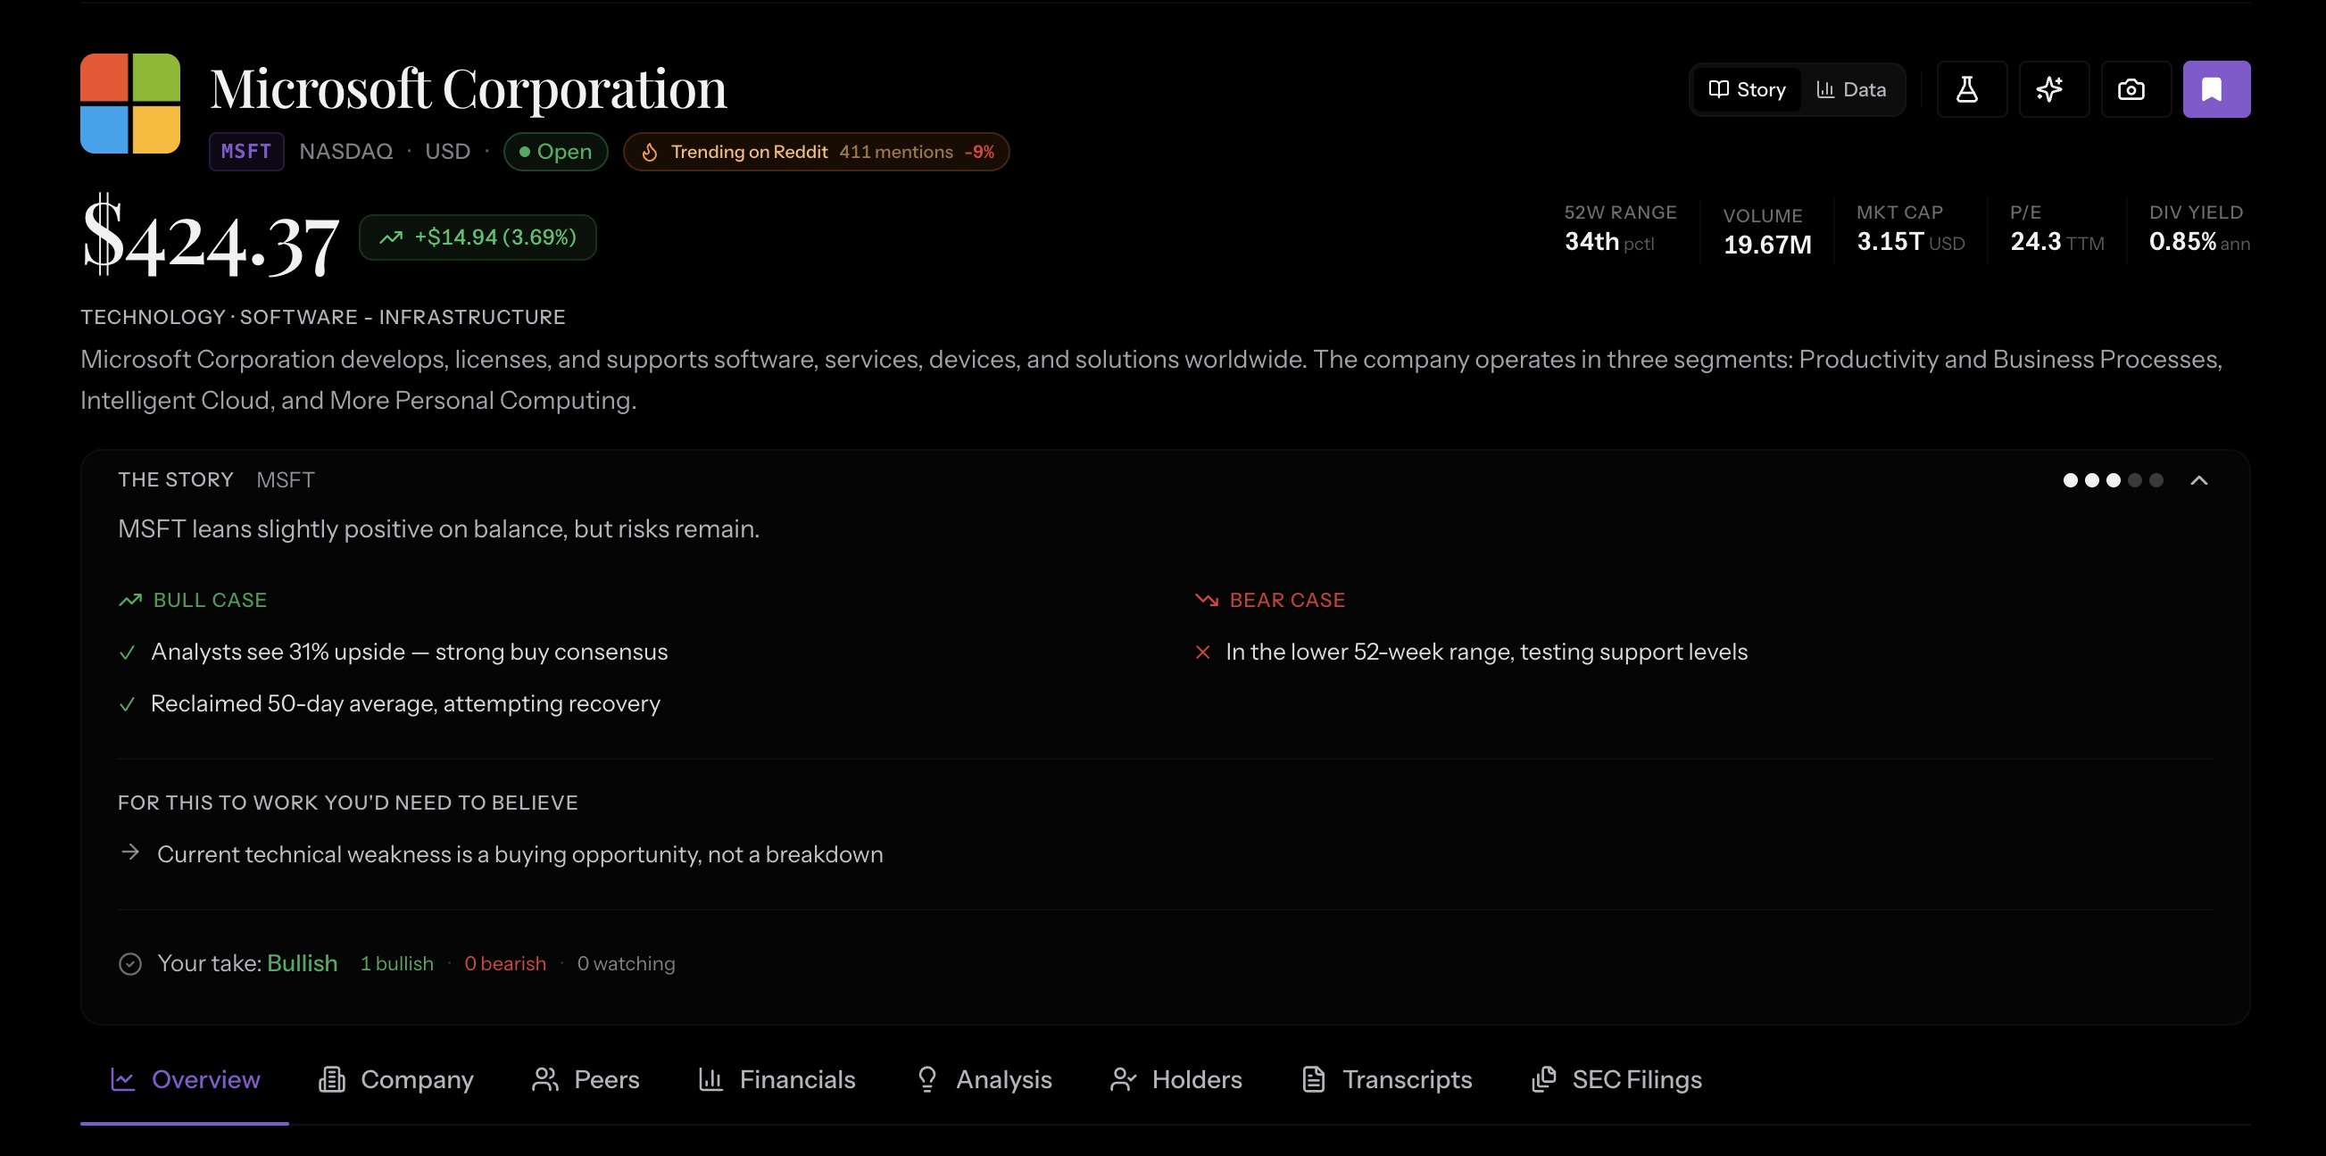Open the Overview tab
The height and width of the screenshot is (1156, 2326).
[185, 1080]
